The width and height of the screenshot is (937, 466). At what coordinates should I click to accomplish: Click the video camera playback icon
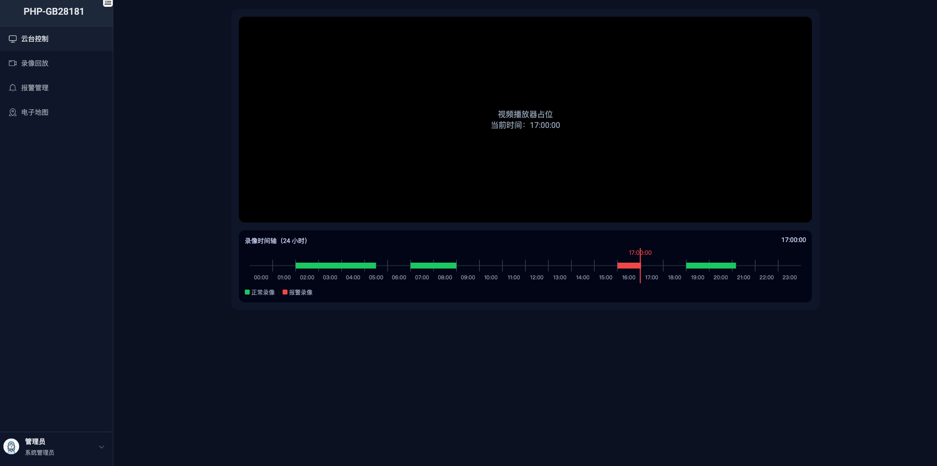click(x=12, y=63)
